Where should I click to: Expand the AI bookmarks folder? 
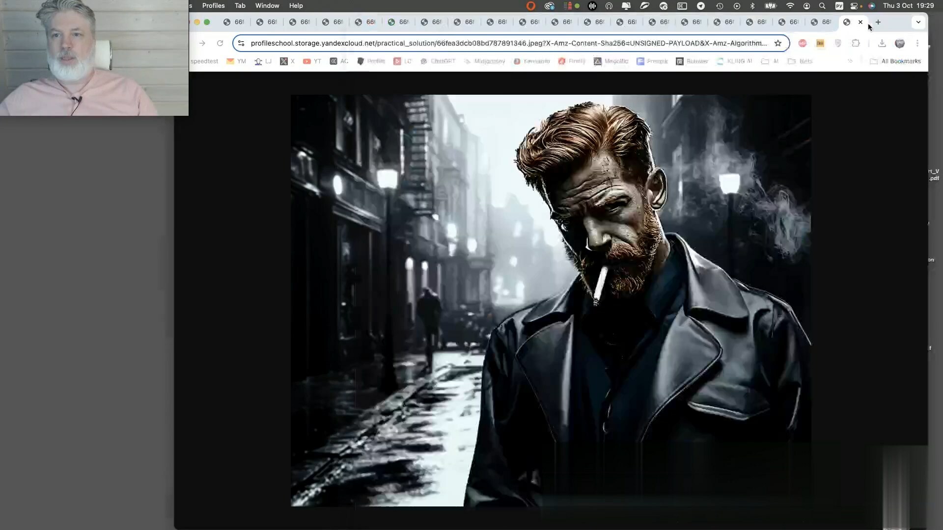770,61
